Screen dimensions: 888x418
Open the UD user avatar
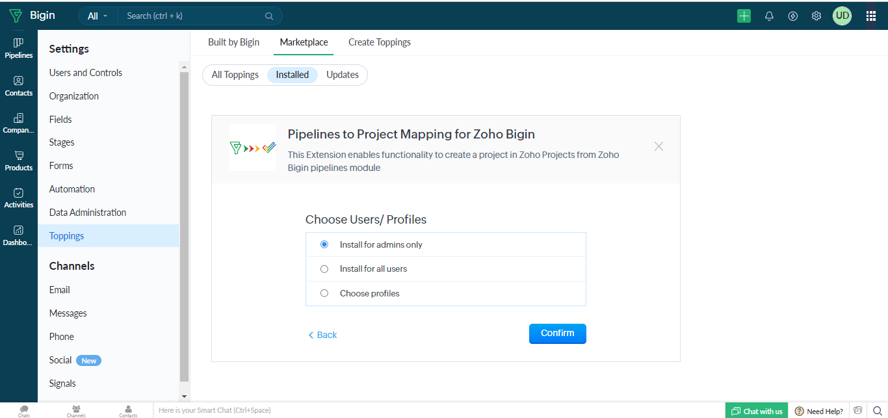click(842, 16)
